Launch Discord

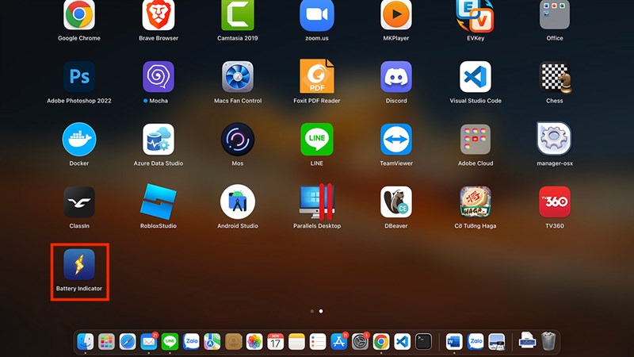point(396,77)
